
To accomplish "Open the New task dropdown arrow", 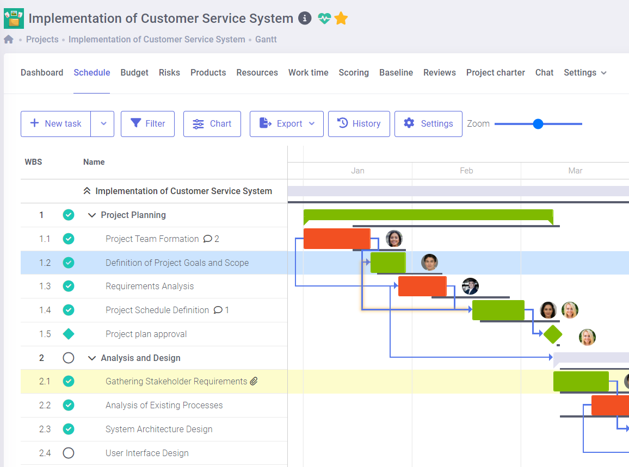I will coord(103,123).
